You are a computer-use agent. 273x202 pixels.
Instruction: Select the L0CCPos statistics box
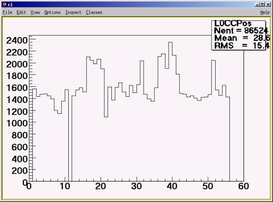point(239,36)
